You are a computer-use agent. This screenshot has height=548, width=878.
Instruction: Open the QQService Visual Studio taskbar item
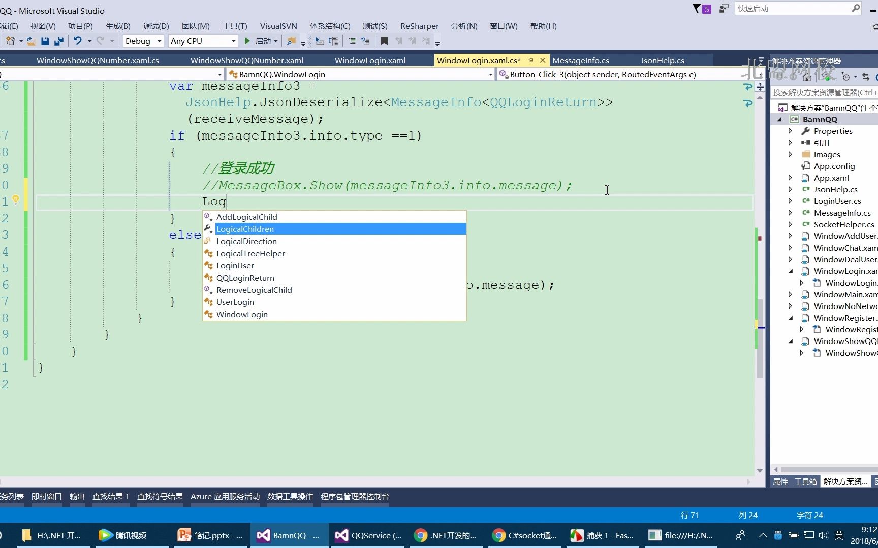click(369, 535)
